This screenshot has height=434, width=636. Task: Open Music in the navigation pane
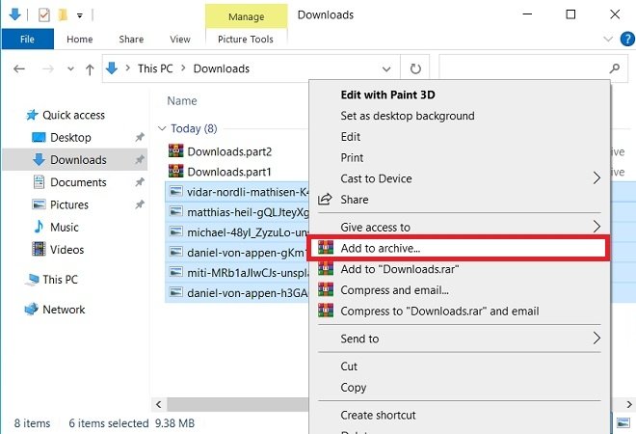(x=65, y=227)
